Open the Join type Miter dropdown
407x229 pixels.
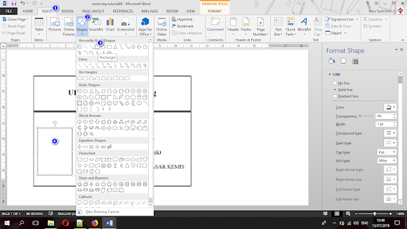tap(387, 160)
